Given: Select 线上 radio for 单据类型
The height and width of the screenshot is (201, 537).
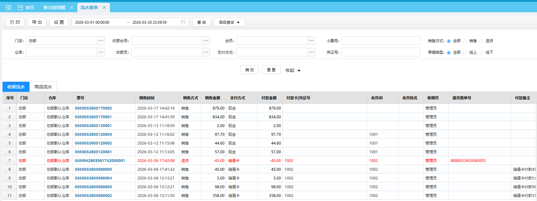Looking at the screenshot, I should click(465, 53).
